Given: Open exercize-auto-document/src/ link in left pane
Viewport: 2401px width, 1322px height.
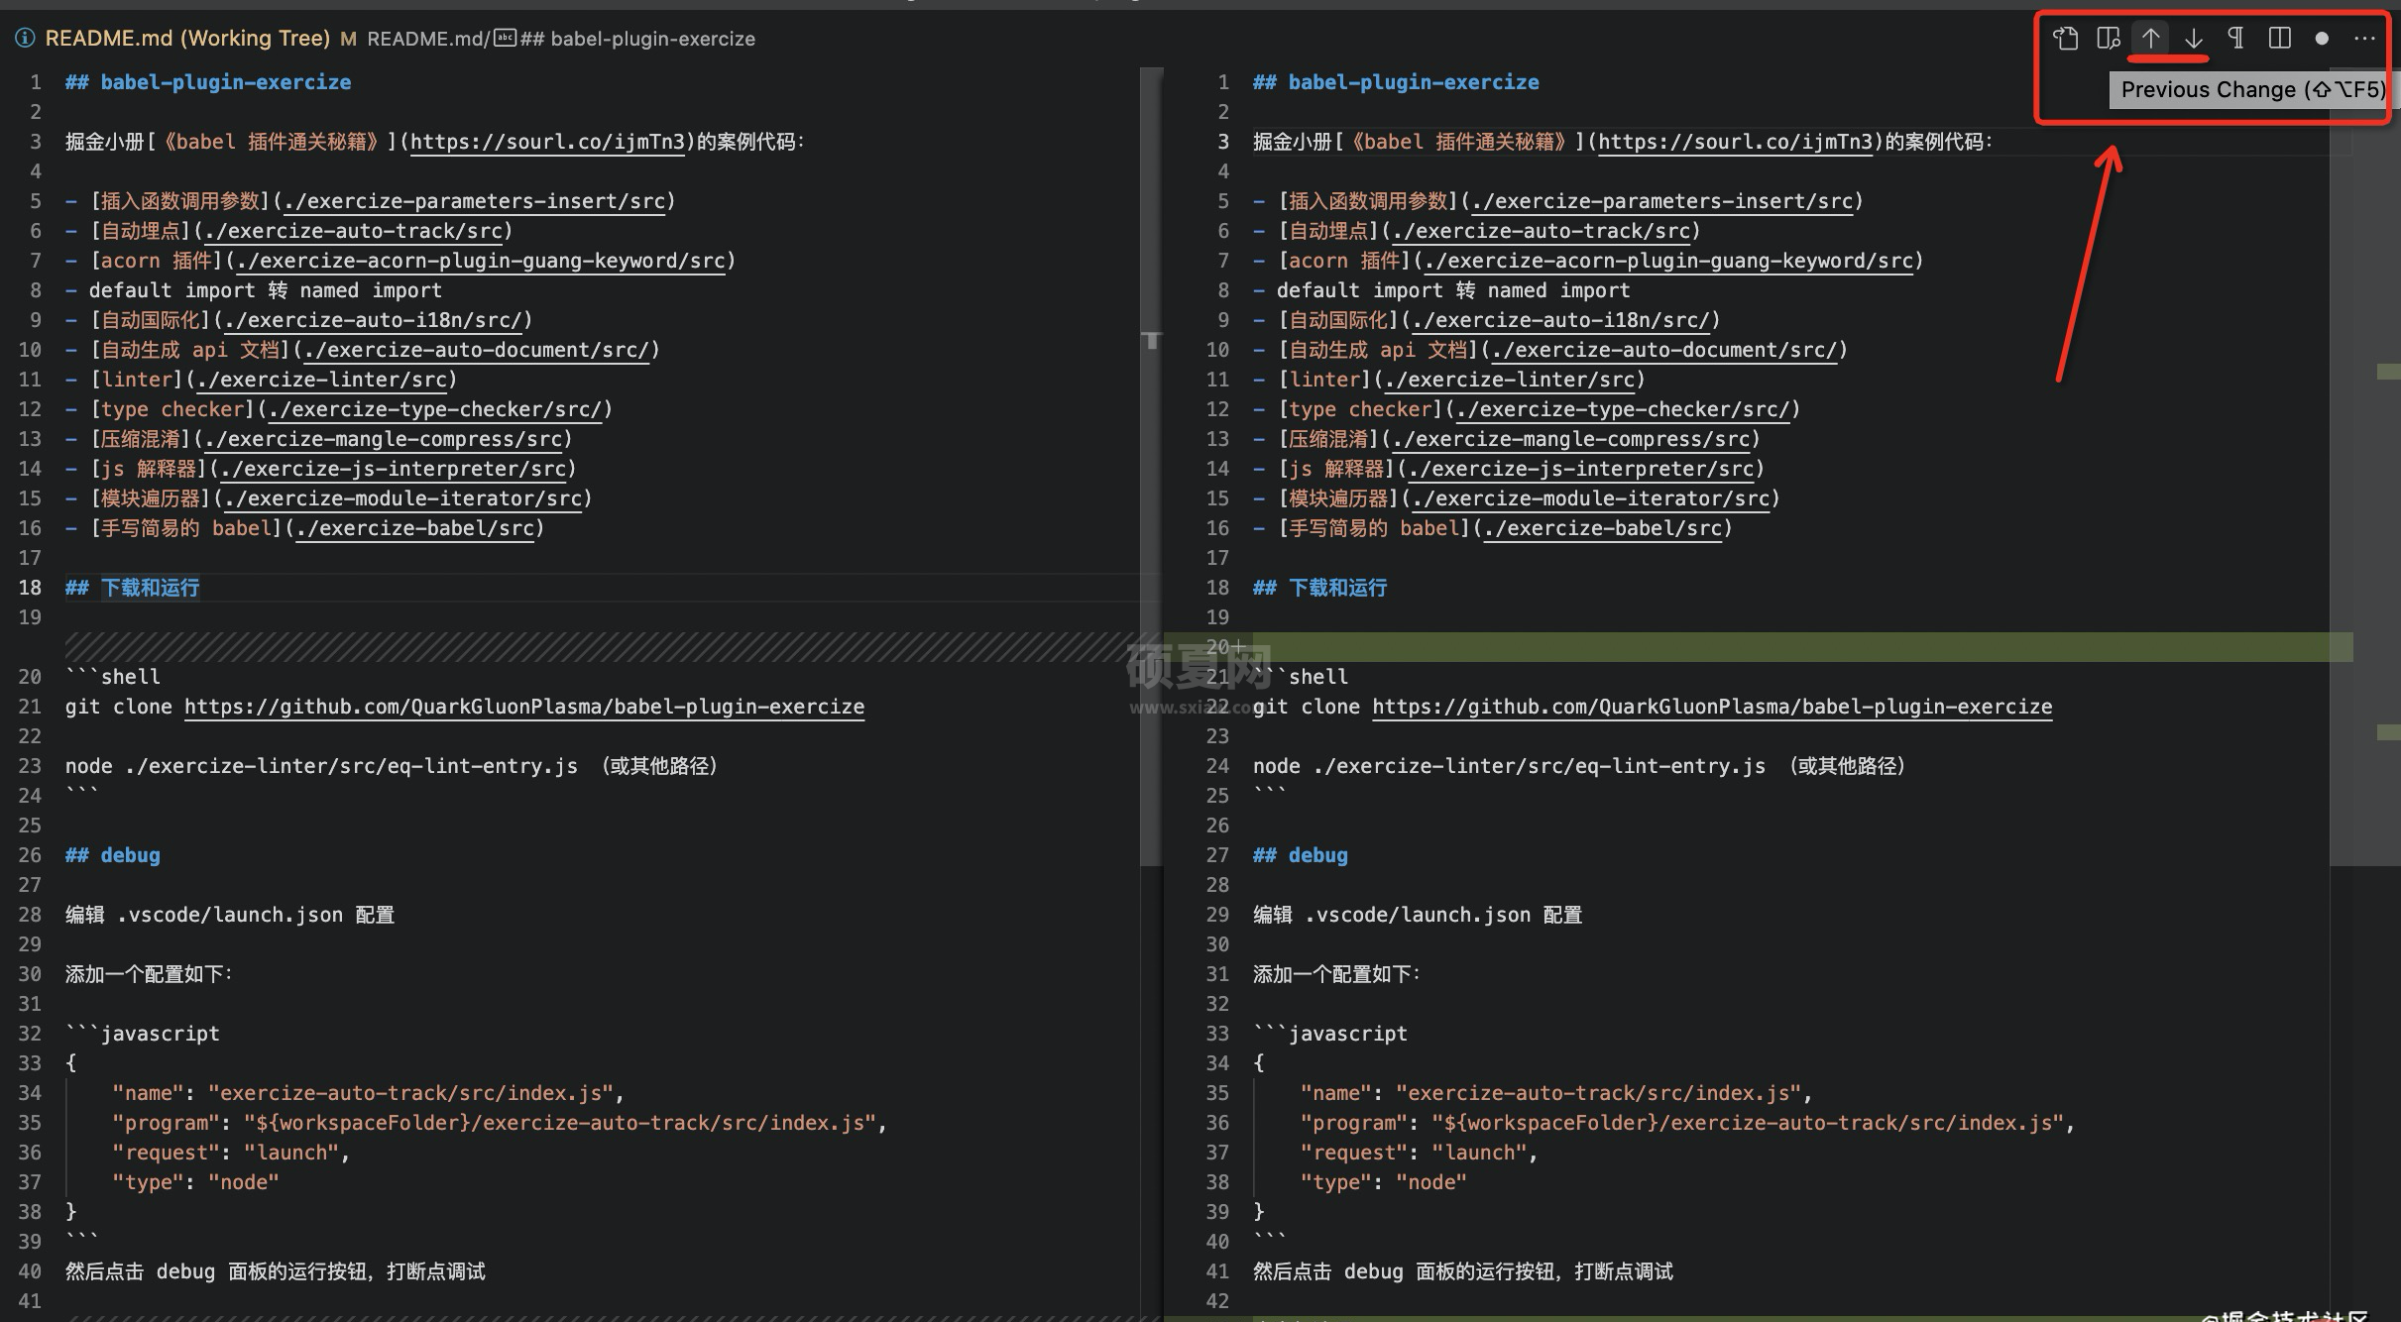Looking at the screenshot, I should point(476,350).
